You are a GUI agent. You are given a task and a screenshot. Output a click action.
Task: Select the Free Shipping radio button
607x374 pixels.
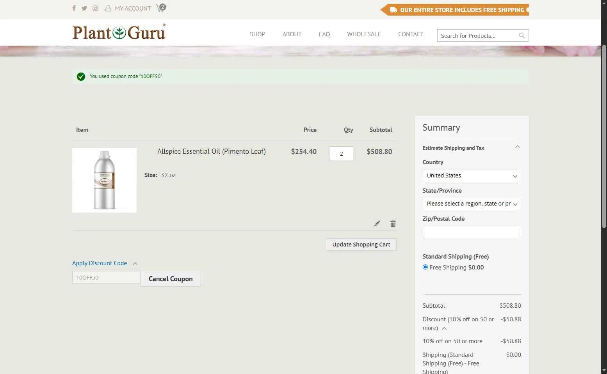(x=425, y=267)
